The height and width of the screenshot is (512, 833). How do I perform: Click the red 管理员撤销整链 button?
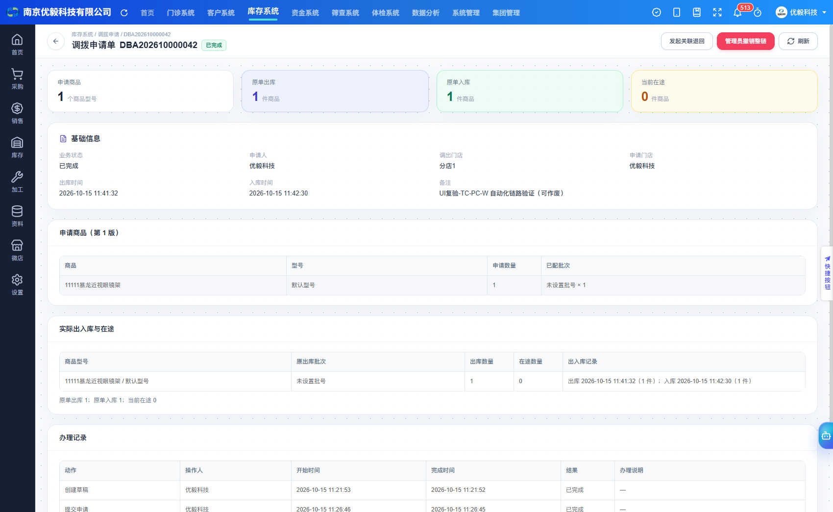pyautogui.click(x=746, y=41)
